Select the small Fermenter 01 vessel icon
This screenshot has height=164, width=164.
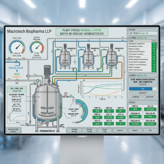coord(65,56)
